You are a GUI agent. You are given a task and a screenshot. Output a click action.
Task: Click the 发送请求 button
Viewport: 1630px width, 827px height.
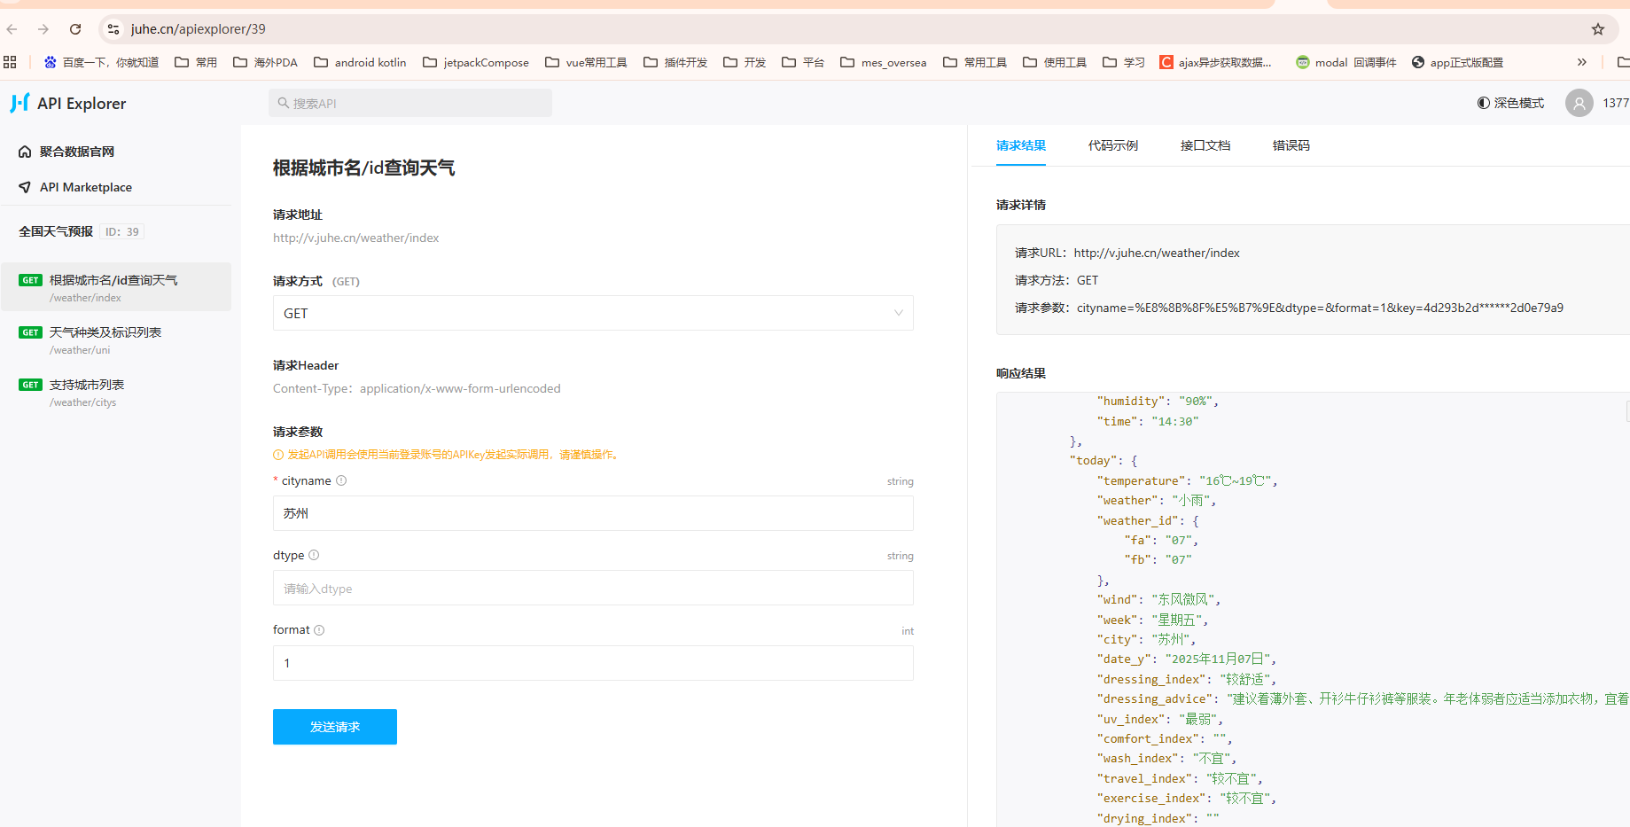[335, 727]
